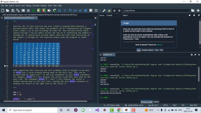Create a new file via toolbar icon
Image resolution: width=201 pixels, height=113 pixels.
coord(3,10)
